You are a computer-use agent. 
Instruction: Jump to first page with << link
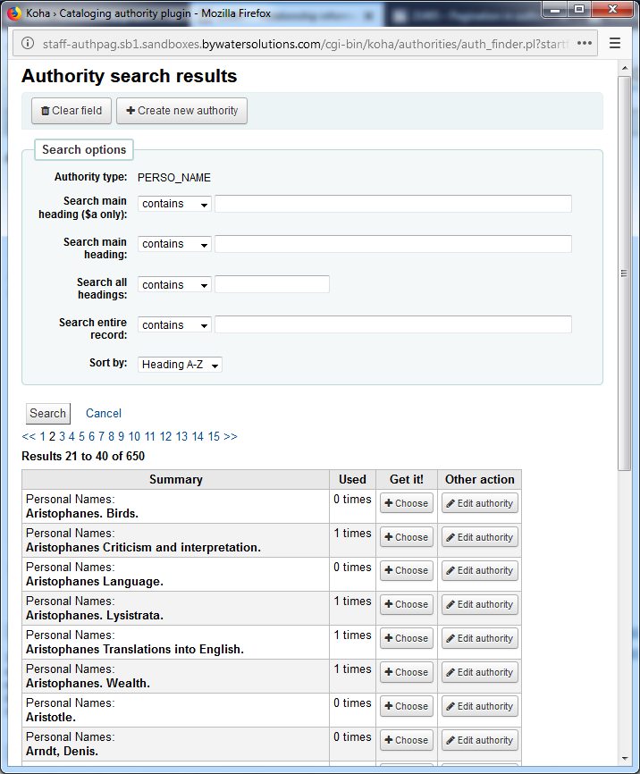tap(29, 437)
